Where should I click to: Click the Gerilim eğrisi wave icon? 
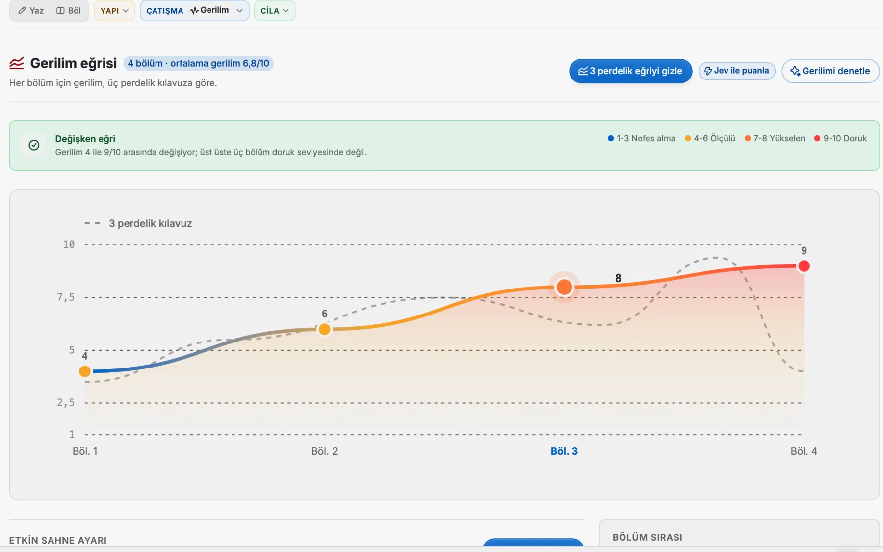[17, 63]
